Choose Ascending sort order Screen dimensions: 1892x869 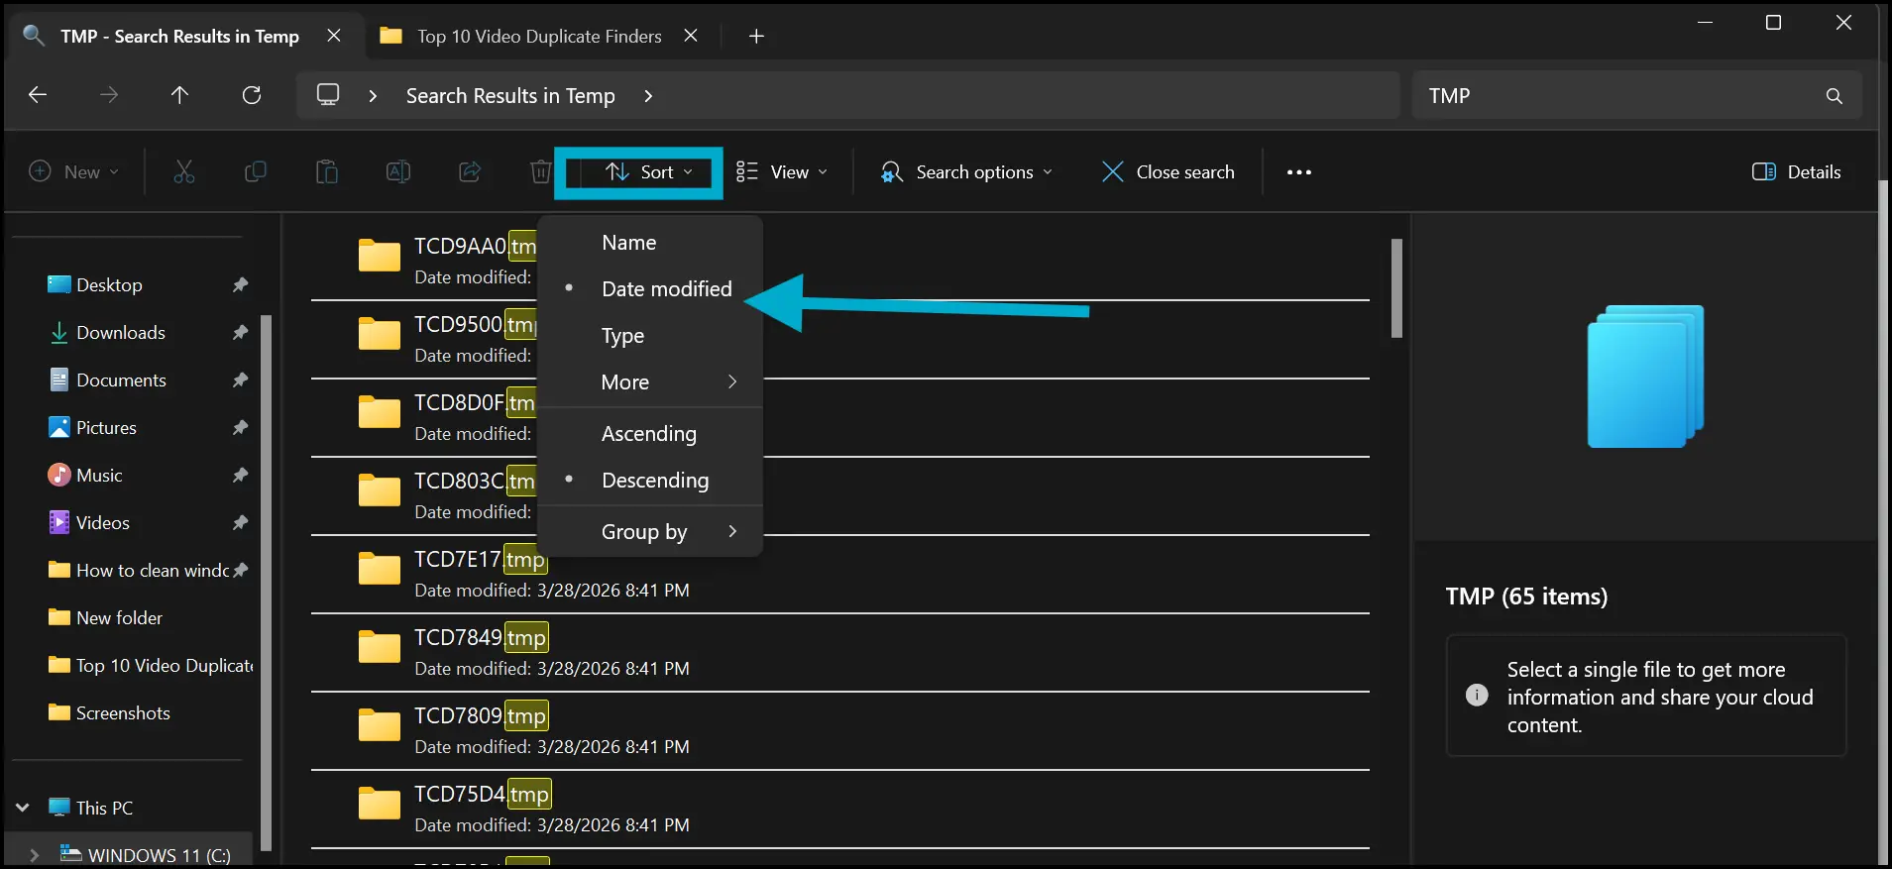coord(650,434)
